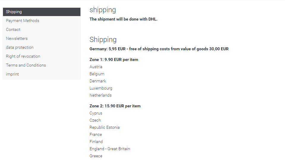Click Netherlands in the Zone 1 list
The image size is (285, 160).
101,95
